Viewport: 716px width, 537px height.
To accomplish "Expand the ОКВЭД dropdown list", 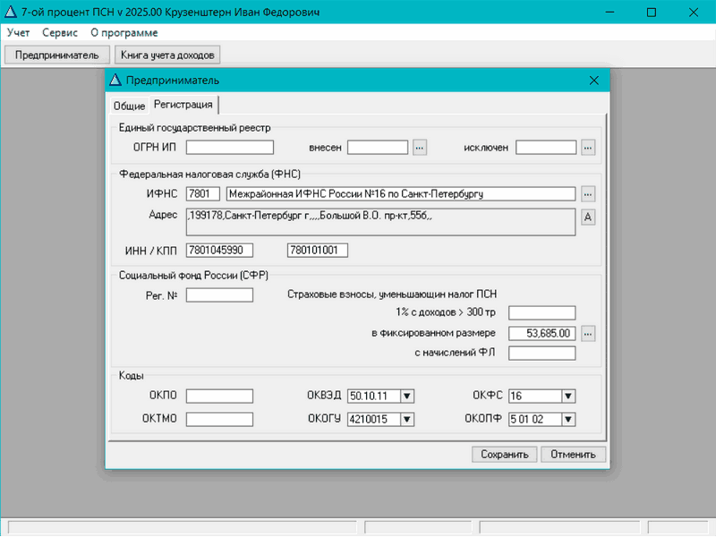I will tap(407, 396).
